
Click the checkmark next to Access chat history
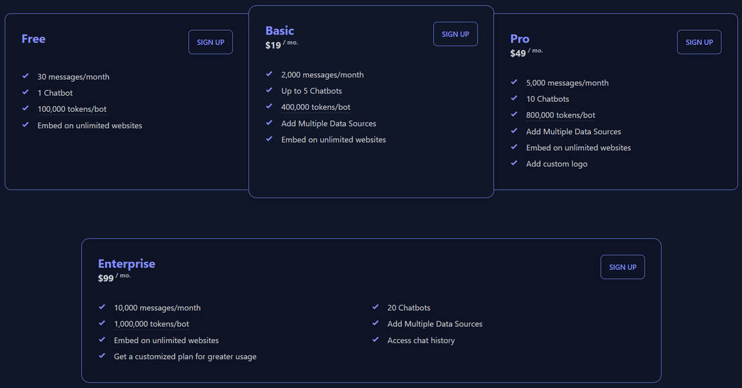coord(376,340)
